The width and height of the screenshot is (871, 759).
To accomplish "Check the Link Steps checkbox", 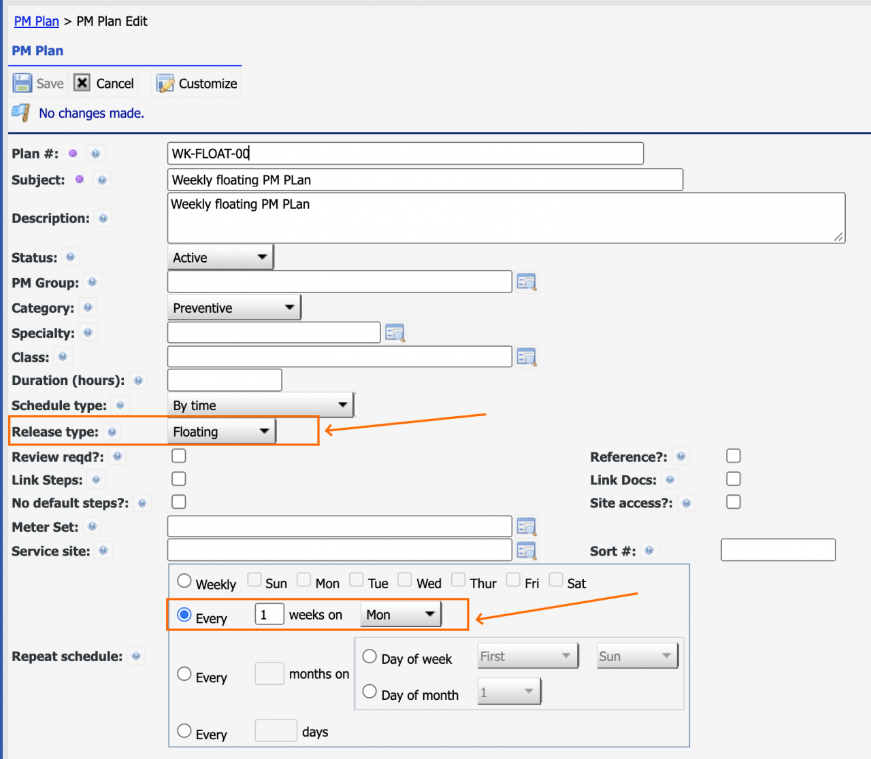I will (179, 479).
